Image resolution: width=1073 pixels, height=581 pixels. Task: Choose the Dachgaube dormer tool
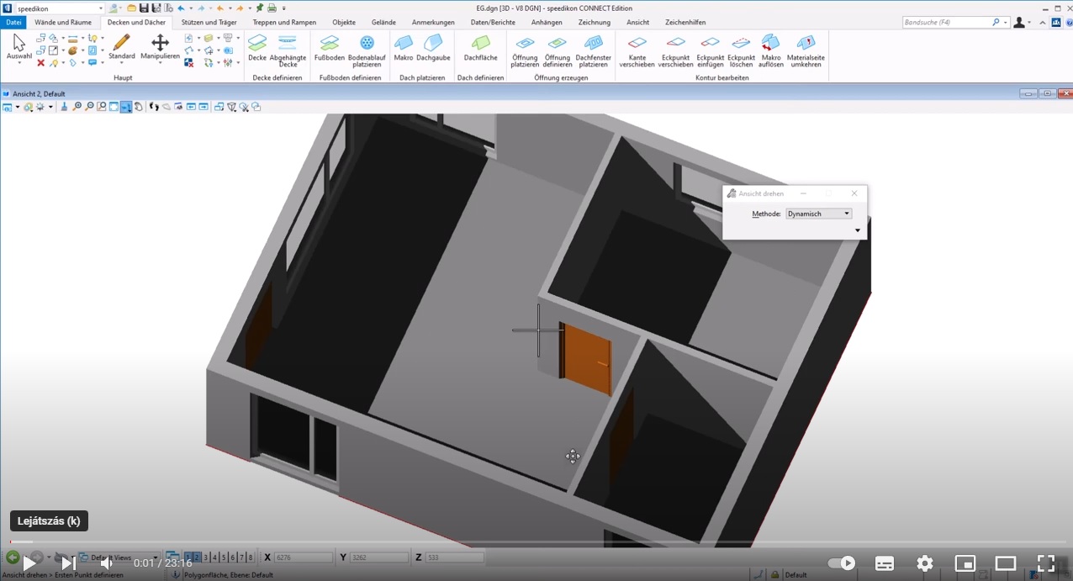433,47
